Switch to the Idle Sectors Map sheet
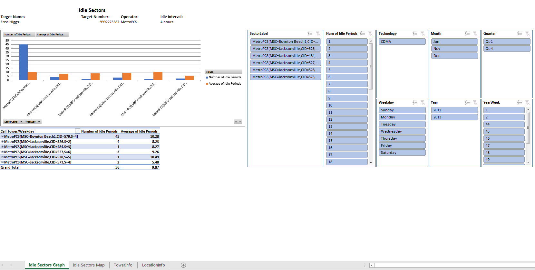Image resolution: width=535 pixels, height=270 pixels. [x=88, y=265]
